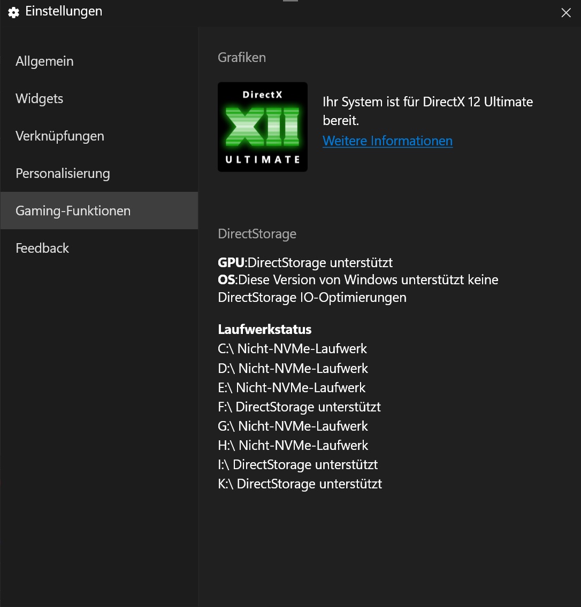Viewport: 581px width, 607px height.
Task: Click the OS Windows version message
Action: 358,289
